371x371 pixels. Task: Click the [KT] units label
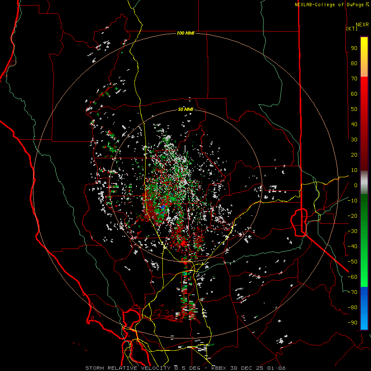point(352,28)
